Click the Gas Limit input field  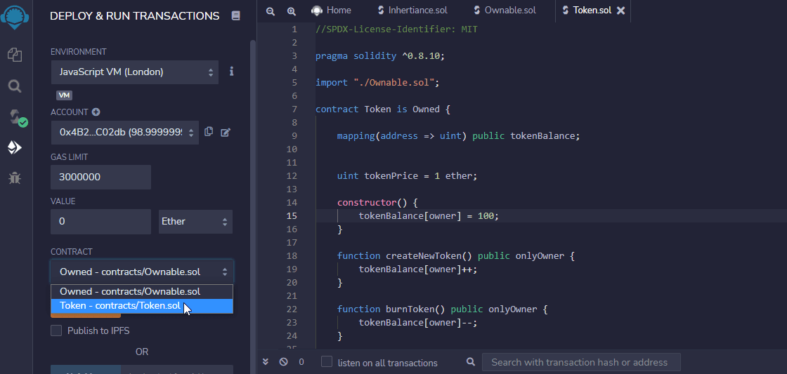pos(101,178)
